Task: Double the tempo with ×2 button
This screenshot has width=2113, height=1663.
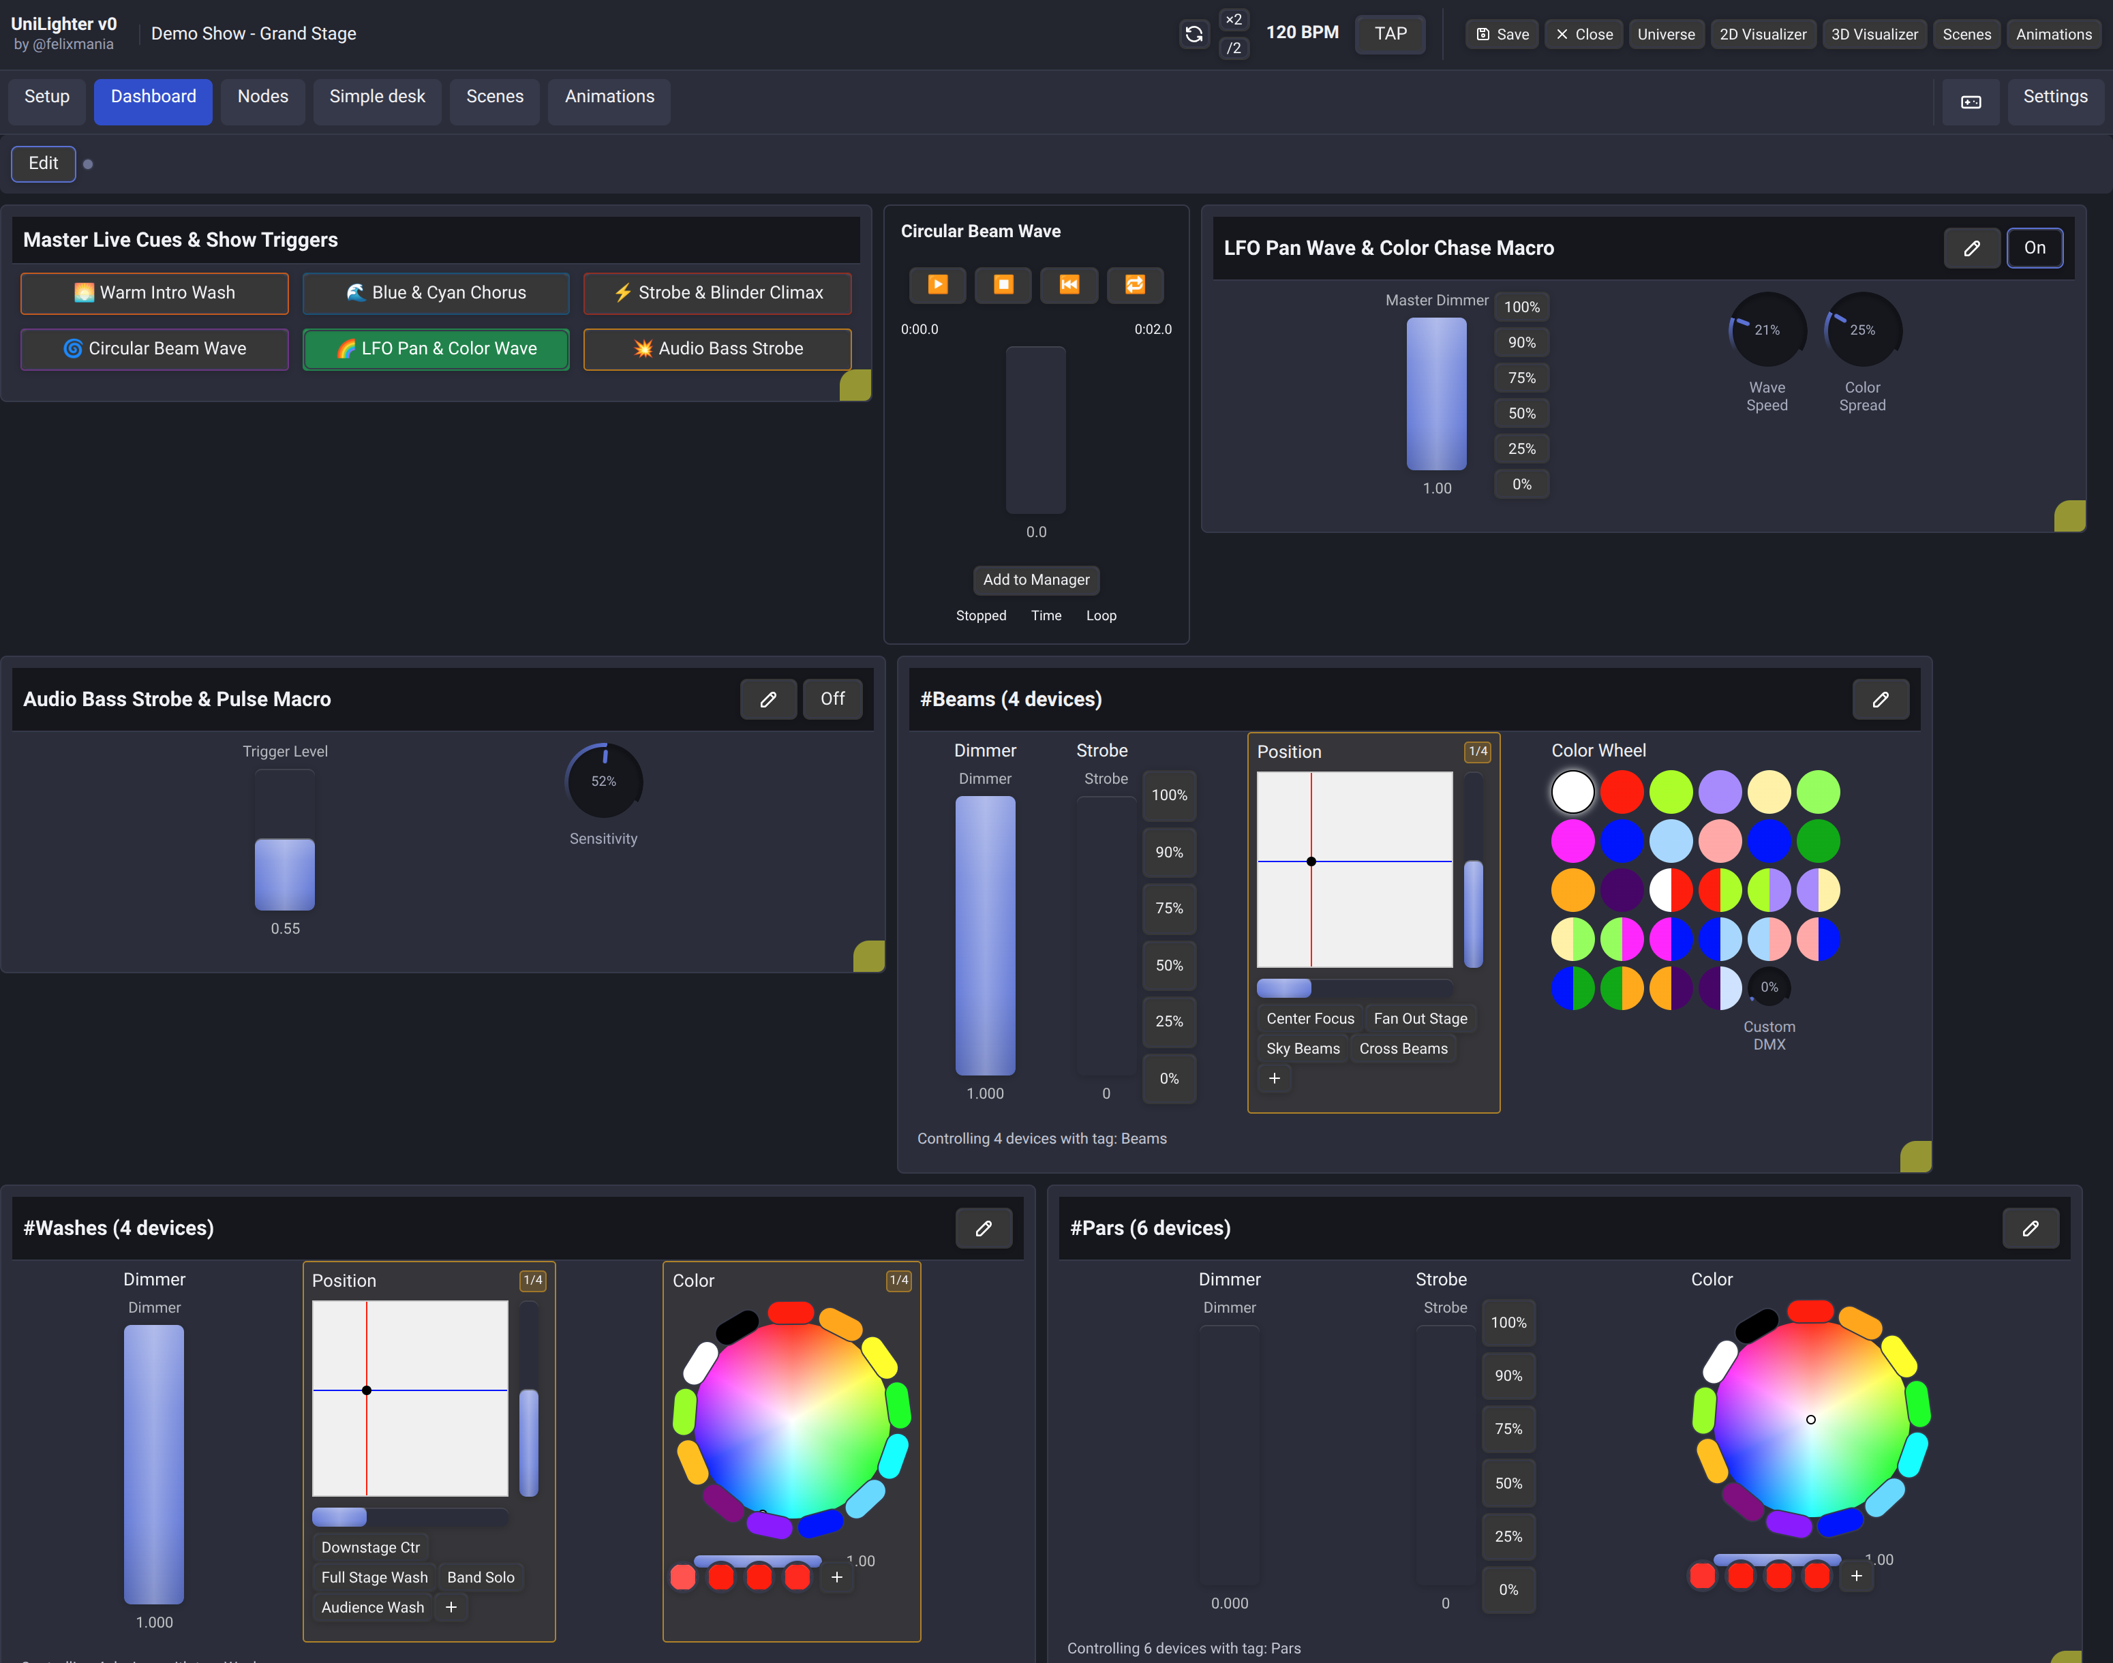Action: point(1234,20)
